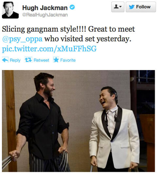
Task: Click the tweet text body
Action: 68,39
